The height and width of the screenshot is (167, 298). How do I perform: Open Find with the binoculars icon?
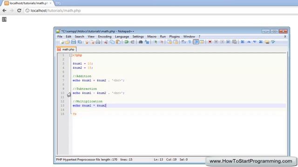[x=141, y=42]
